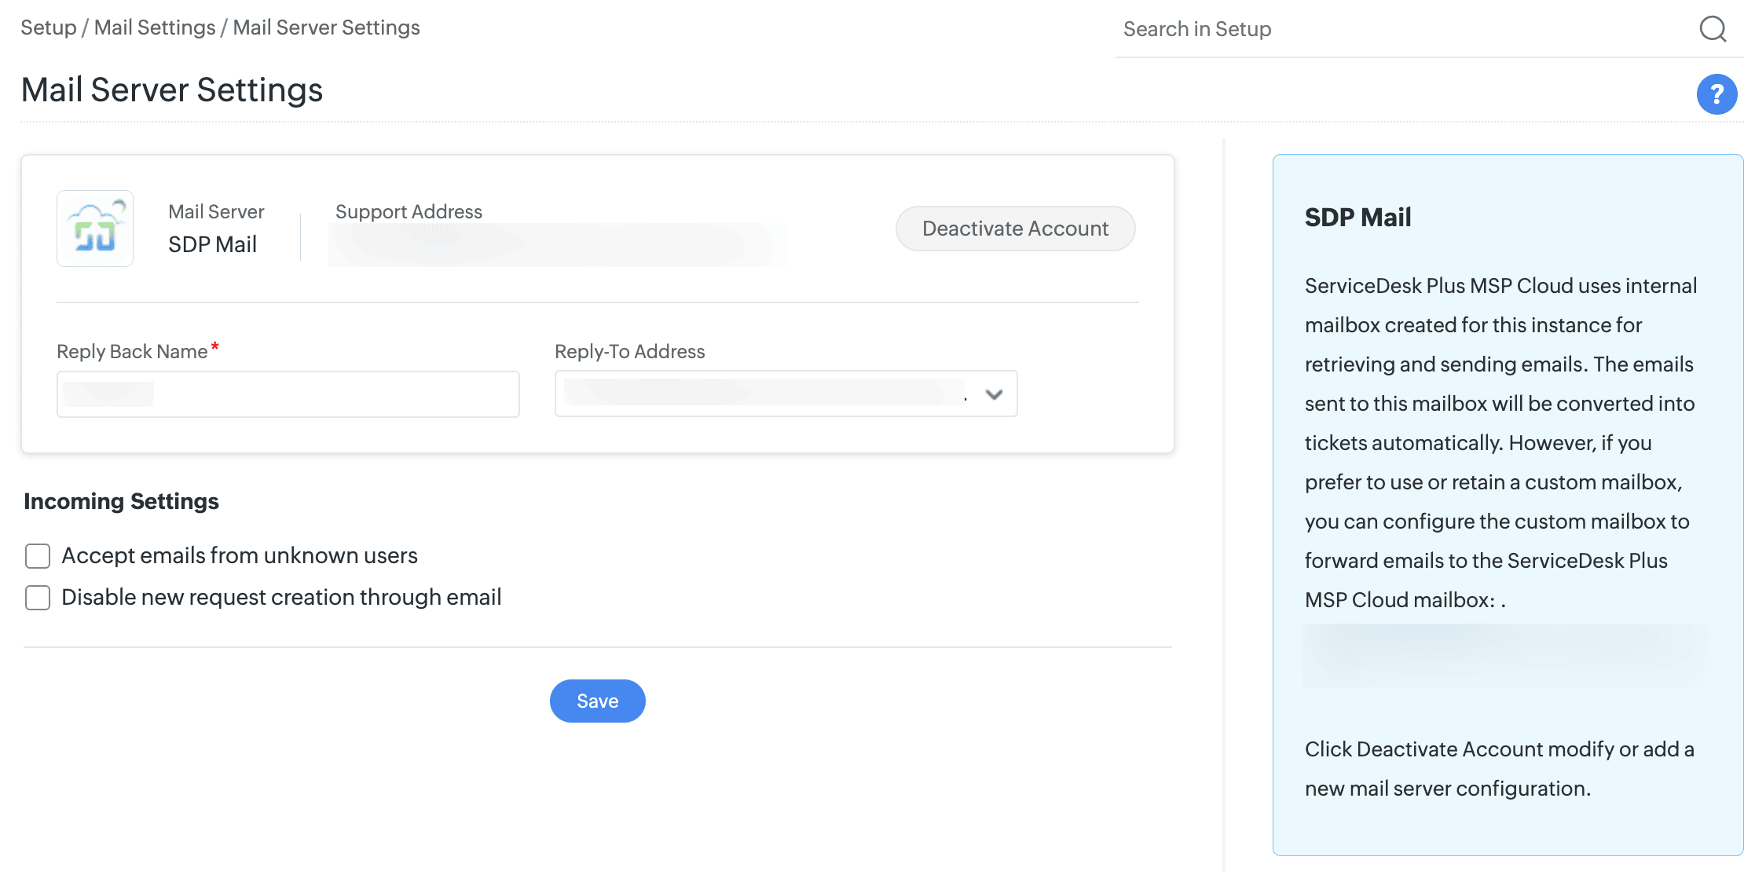Click the Search in Setup field
1755x886 pixels.
[x=1398, y=29]
